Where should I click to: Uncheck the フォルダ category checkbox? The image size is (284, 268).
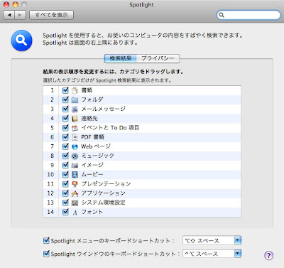pos(65,100)
